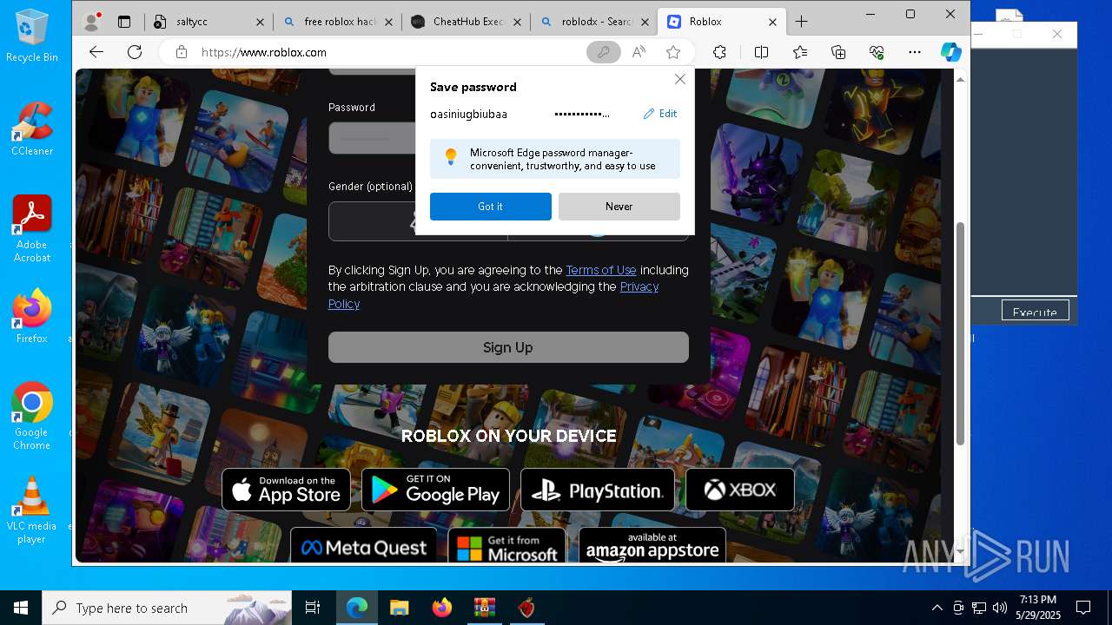Open the Terms of Use link
This screenshot has width=1112, height=625.
tap(601, 270)
